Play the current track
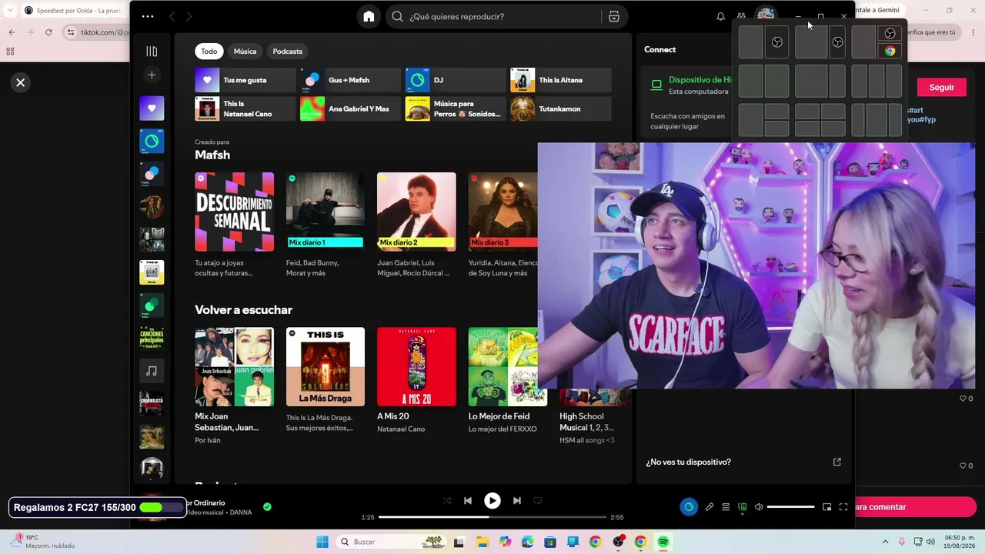 pos(492,501)
